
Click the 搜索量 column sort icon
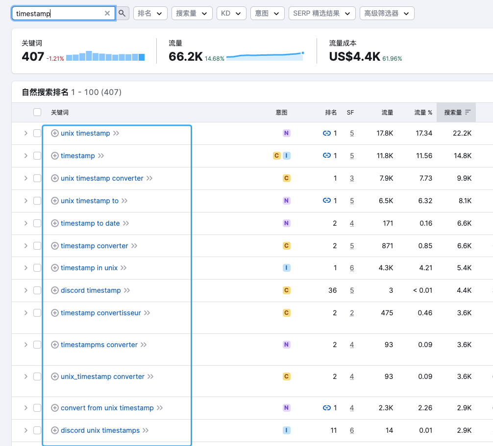point(468,113)
